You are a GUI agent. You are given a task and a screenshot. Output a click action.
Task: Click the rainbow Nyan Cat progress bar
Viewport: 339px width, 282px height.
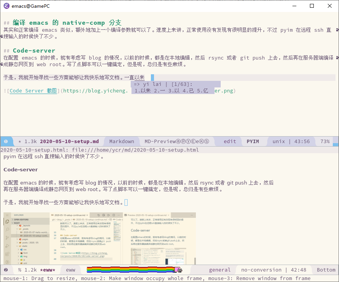tap(128, 270)
